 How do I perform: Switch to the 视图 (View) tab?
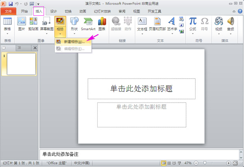click(x=137, y=11)
